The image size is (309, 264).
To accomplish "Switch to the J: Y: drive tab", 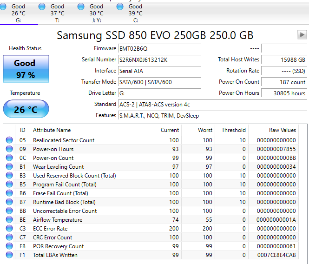I will [96, 13].
